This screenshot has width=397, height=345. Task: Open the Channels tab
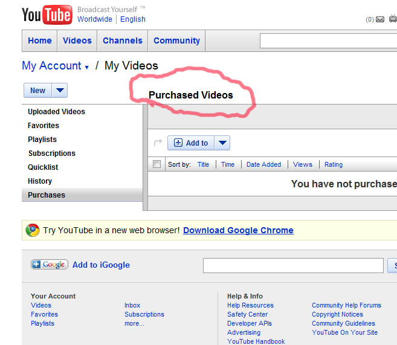[123, 40]
